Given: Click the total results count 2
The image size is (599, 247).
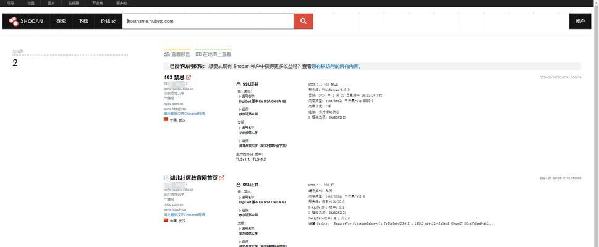Looking at the screenshot, I should click(x=15, y=63).
